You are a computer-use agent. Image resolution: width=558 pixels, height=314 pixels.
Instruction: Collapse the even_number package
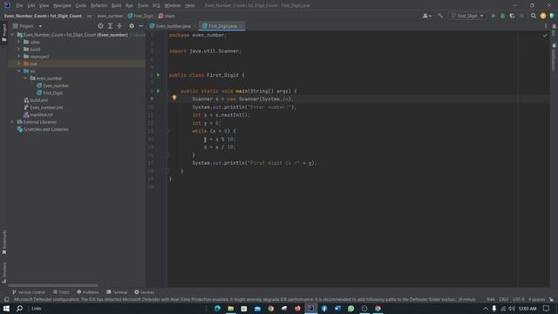25,78
